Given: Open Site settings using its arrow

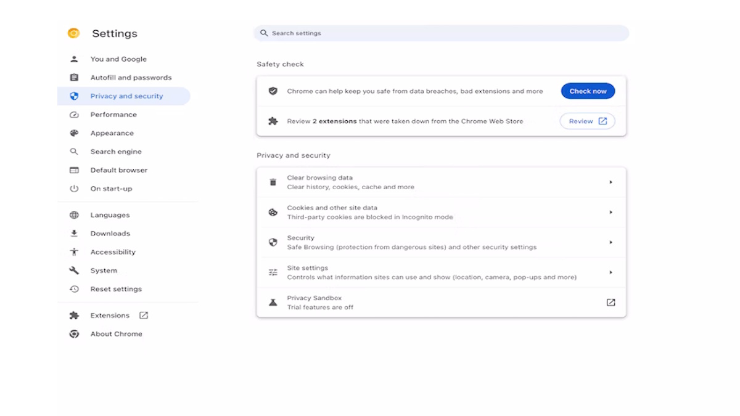Looking at the screenshot, I should (x=610, y=272).
